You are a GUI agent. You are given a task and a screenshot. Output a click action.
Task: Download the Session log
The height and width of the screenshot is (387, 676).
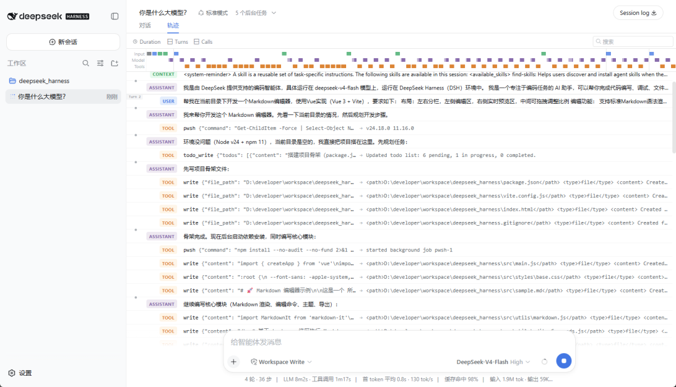pos(638,13)
